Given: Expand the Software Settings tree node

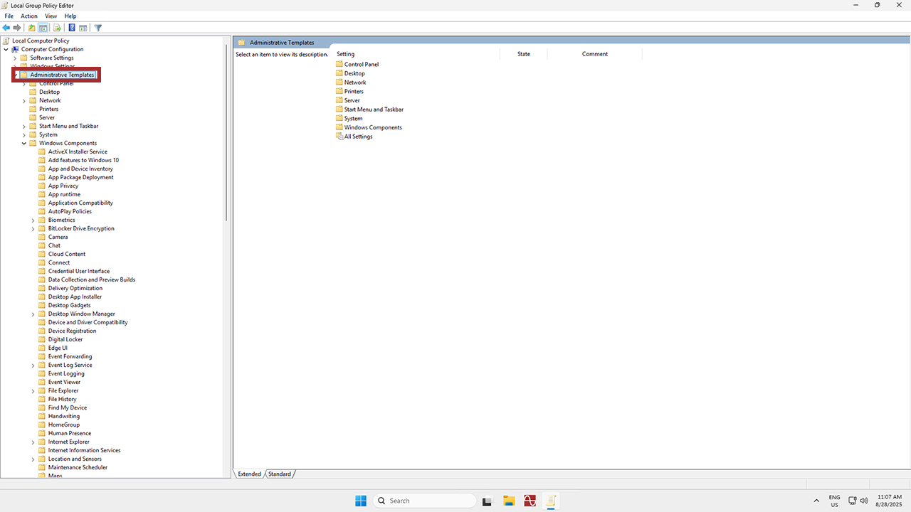Looking at the screenshot, I should pos(15,58).
